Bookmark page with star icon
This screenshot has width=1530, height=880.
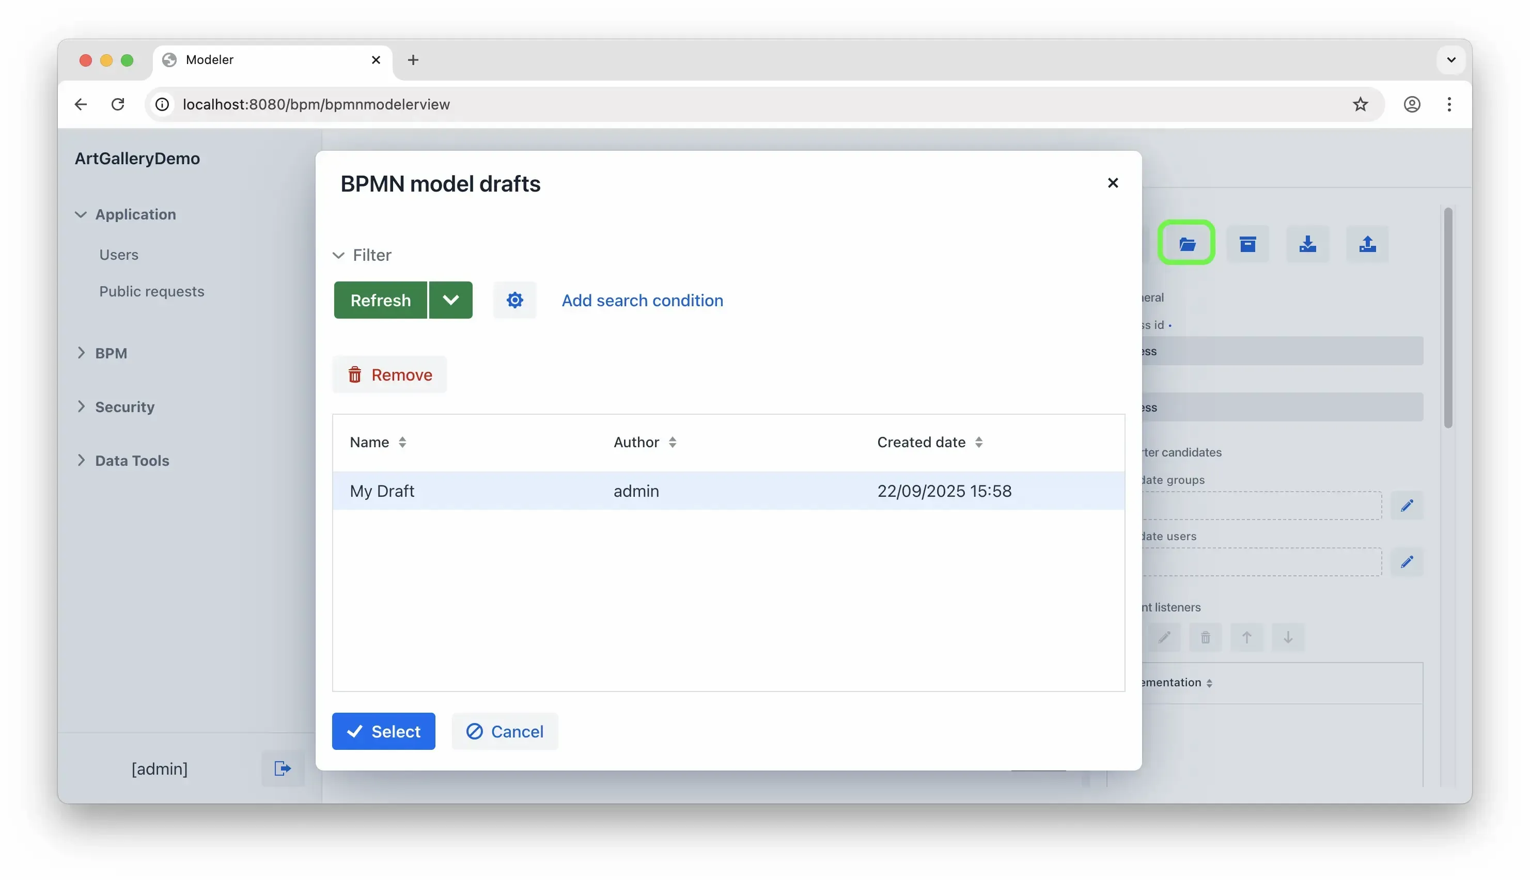tap(1360, 104)
